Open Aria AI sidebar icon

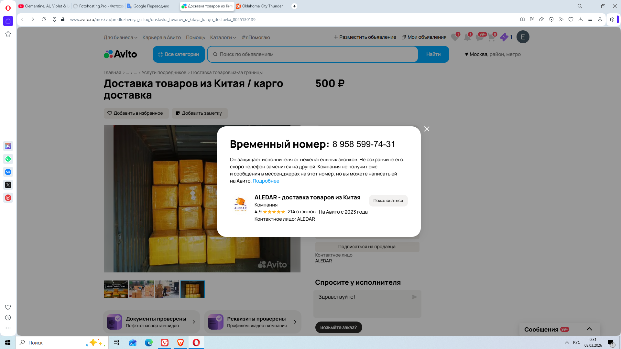[8, 146]
